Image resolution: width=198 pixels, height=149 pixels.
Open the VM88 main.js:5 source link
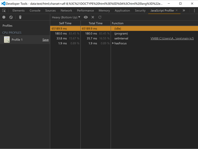pos(172,38)
